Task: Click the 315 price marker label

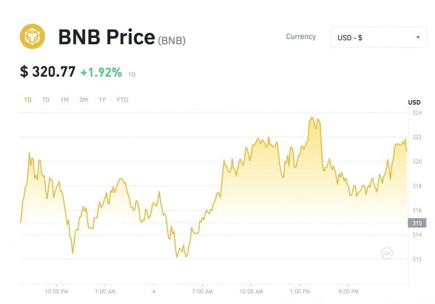Action: click(416, 223)
